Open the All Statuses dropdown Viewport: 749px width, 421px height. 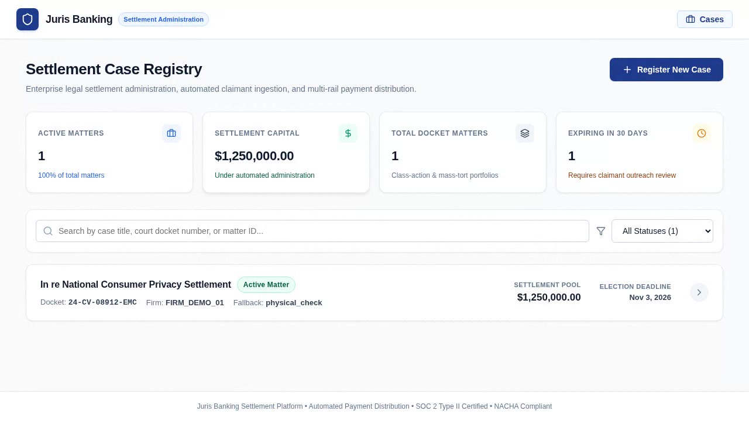(x=662, y=231)
